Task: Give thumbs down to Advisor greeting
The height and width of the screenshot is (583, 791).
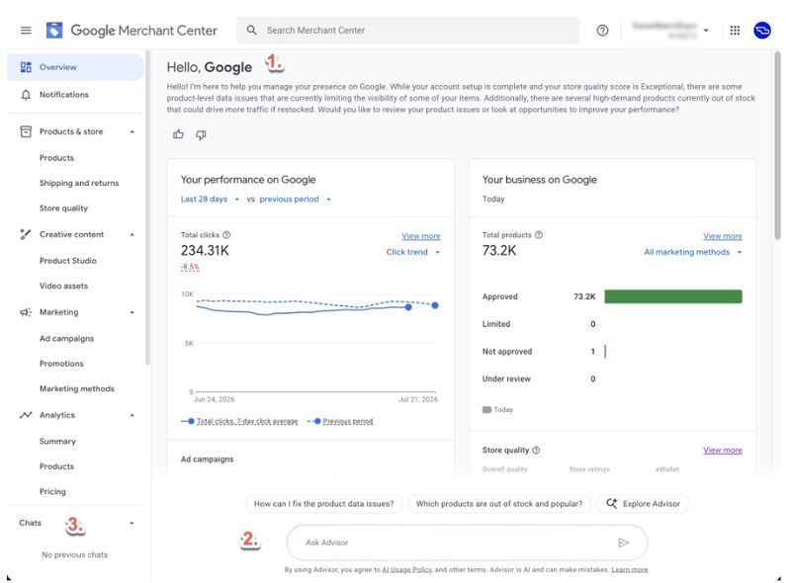Action: click(x=201, y=134)
